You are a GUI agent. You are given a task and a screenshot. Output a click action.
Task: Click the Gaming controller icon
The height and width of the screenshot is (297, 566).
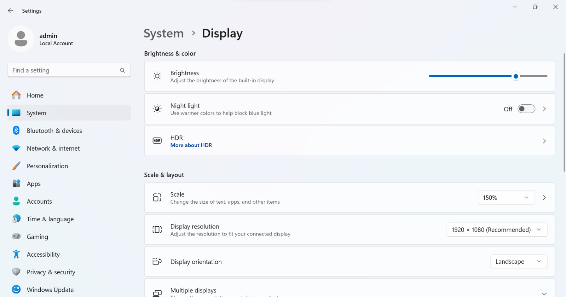point(16,236)
